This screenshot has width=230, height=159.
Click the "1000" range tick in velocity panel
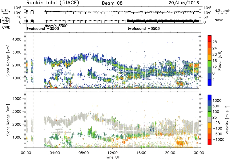[17, 137]
